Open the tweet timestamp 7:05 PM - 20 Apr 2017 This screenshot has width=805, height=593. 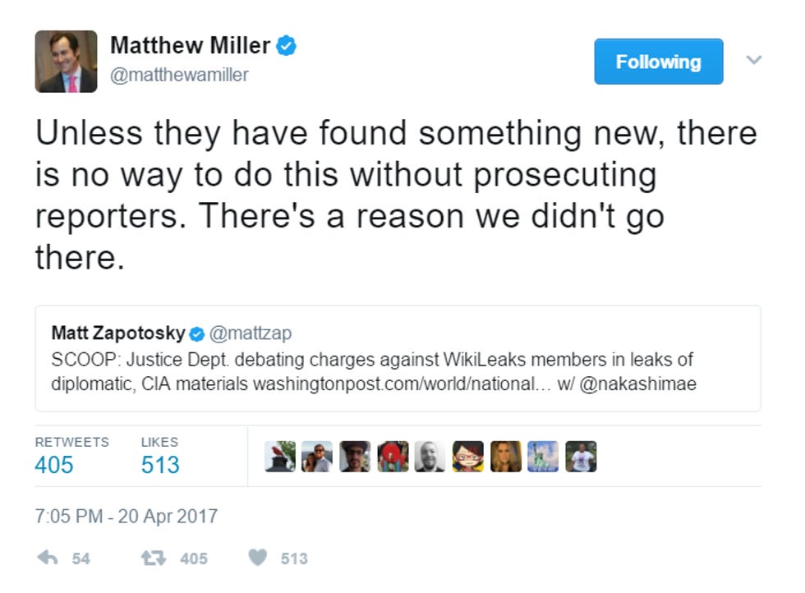tap(126, 516)
